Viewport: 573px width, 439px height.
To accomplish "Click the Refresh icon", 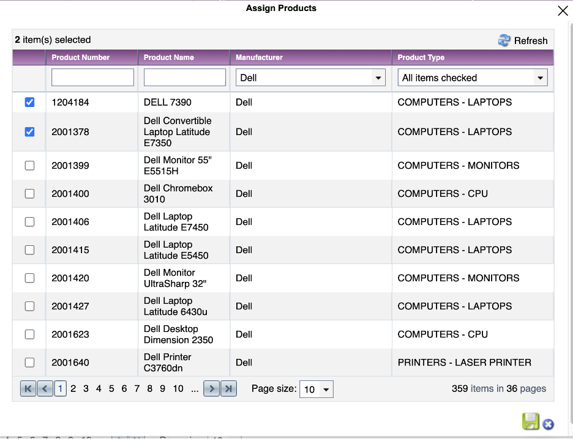I will (x=504, y=40).
